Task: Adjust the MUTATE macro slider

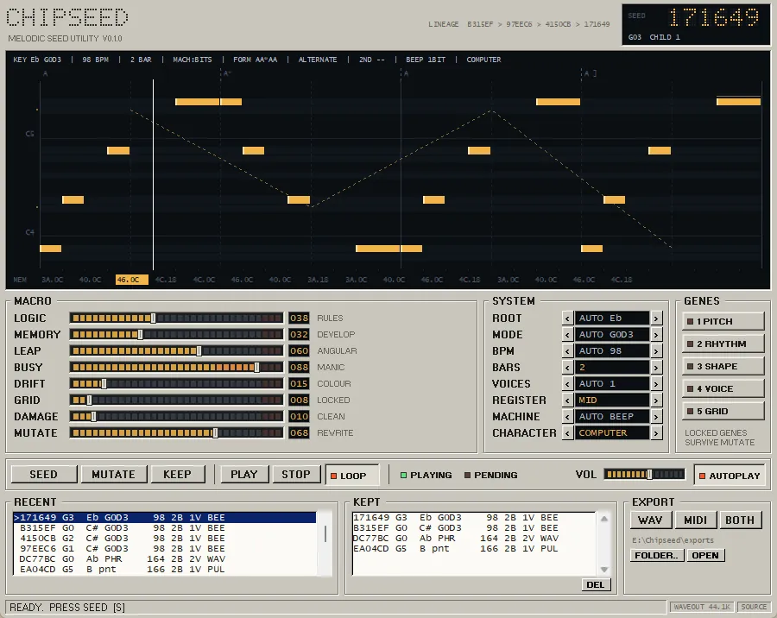Action: coord(176,432)
